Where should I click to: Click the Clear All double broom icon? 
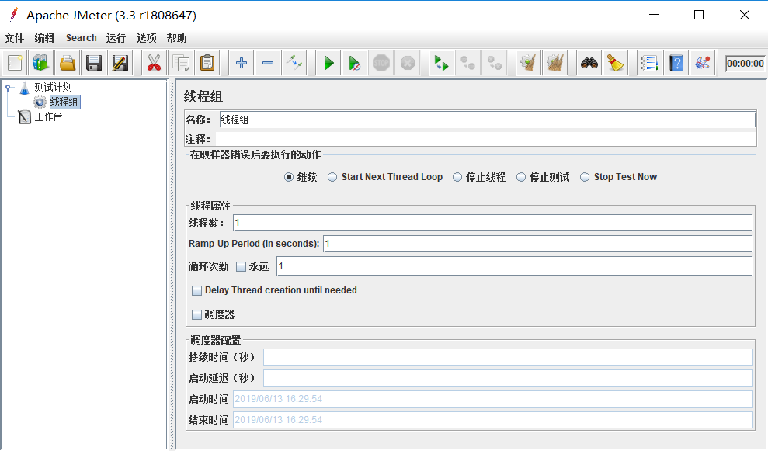coord(555,63)
